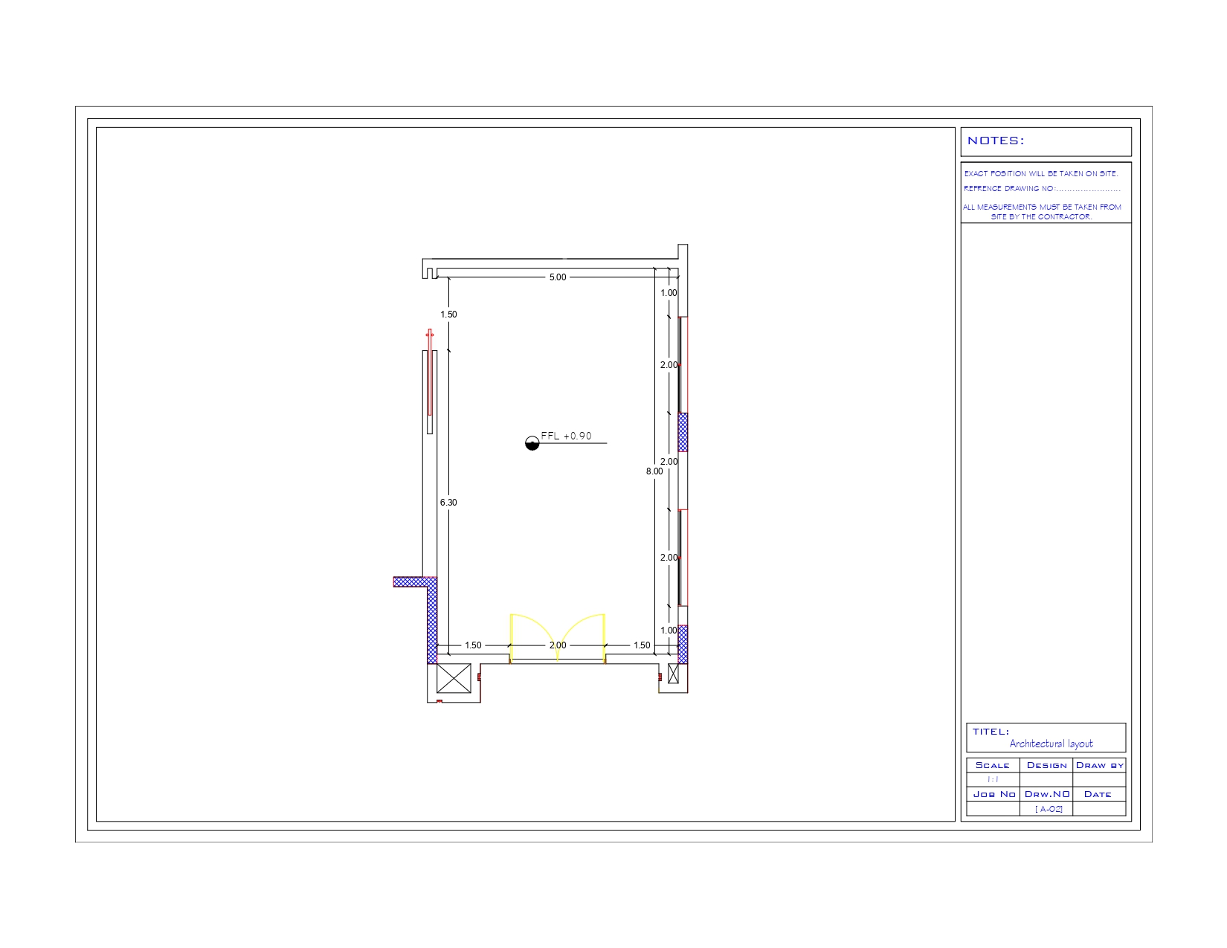This screenshot has width=1227, height=948.
Task: Click the 1:1 value under Scale
Action: pos(991,778)
